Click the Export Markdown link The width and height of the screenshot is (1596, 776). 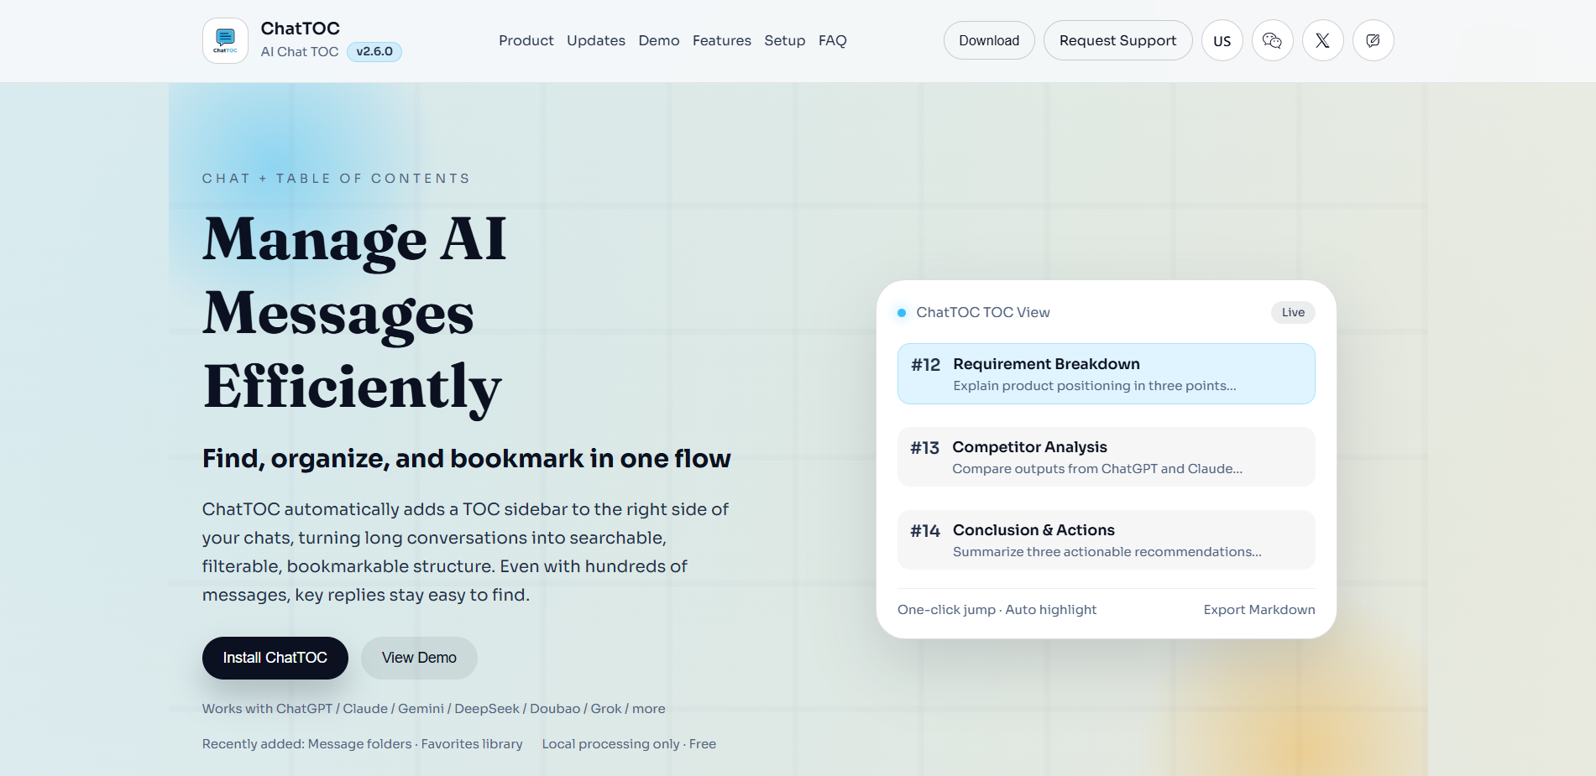1259,610
